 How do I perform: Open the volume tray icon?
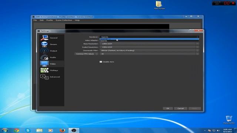coord(218,130)
